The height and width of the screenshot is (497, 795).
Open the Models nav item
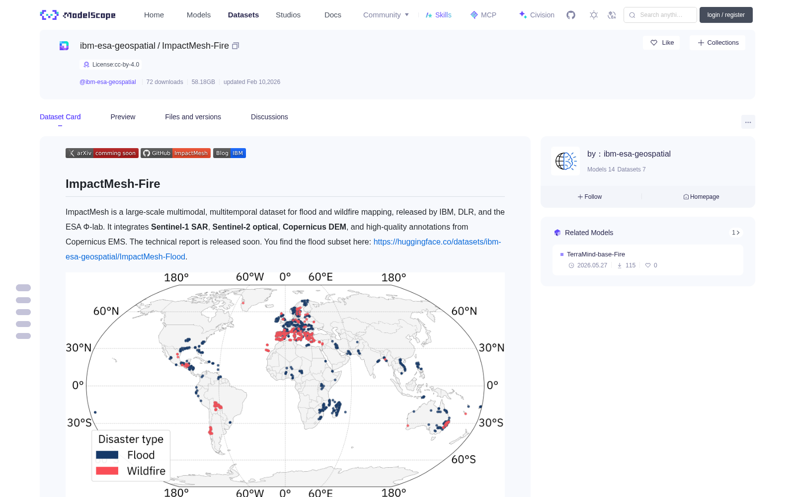coord(199,15)
